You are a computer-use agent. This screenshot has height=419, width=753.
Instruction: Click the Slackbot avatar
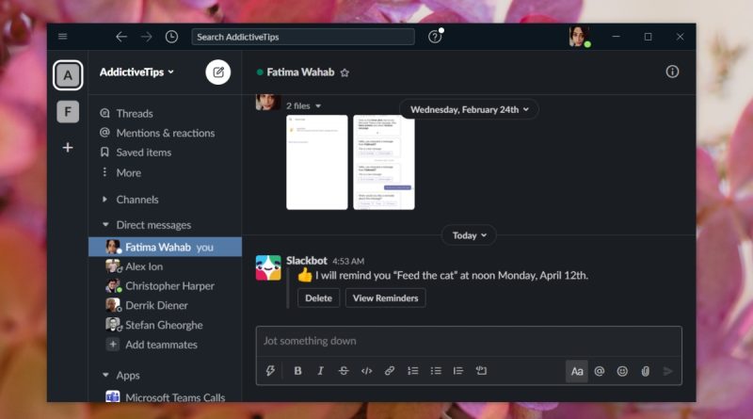coord(268,267)
